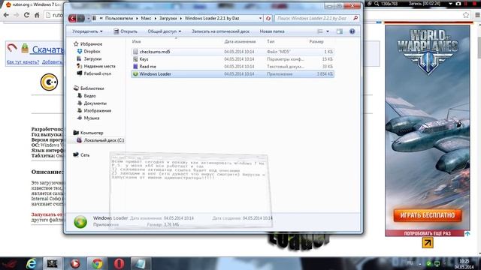Open the view options dropdown arrow

[x=328, y=31]
